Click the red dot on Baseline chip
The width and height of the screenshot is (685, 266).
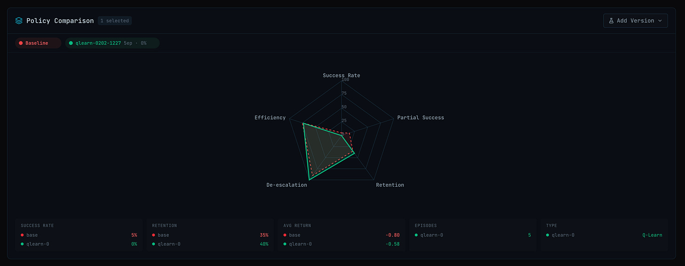click(x=21, y=43)
